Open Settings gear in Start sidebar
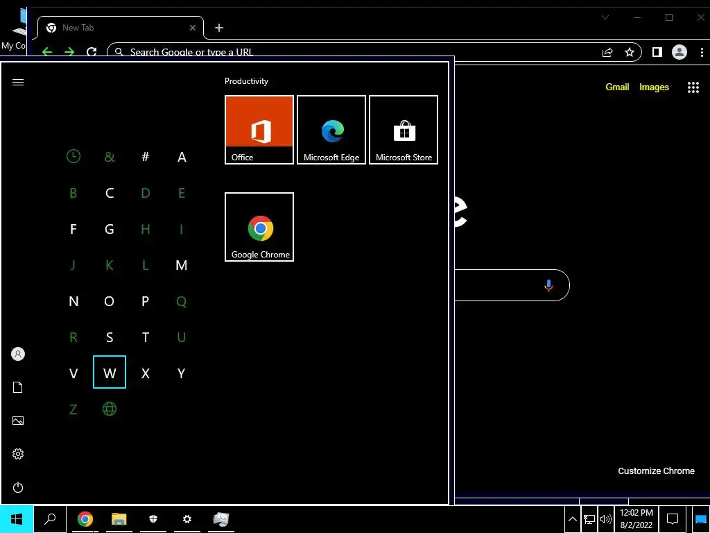 click(18, 454)
